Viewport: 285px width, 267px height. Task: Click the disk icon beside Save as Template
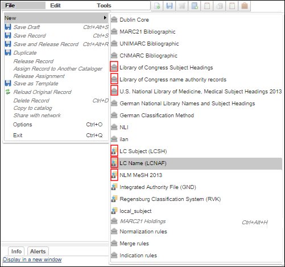click(x=8, y=83)
